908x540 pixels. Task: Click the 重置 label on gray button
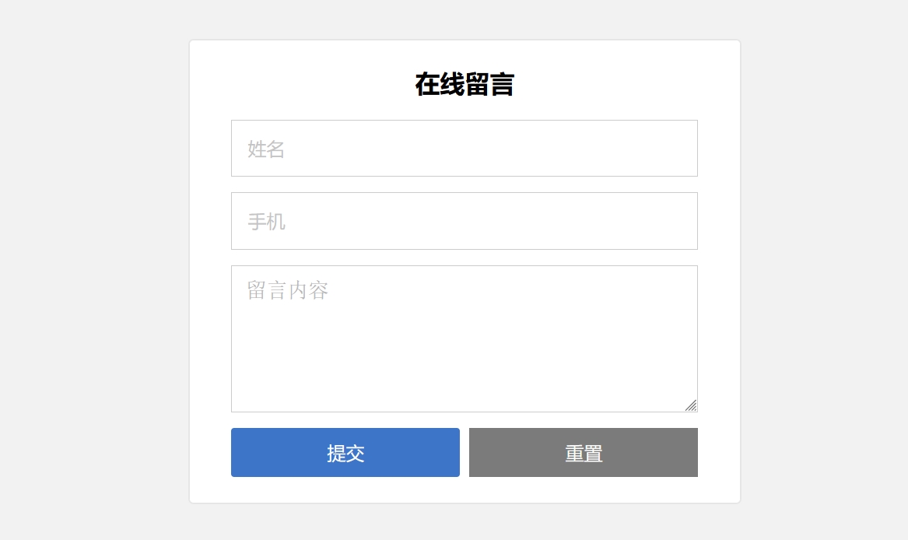[584, 453]
